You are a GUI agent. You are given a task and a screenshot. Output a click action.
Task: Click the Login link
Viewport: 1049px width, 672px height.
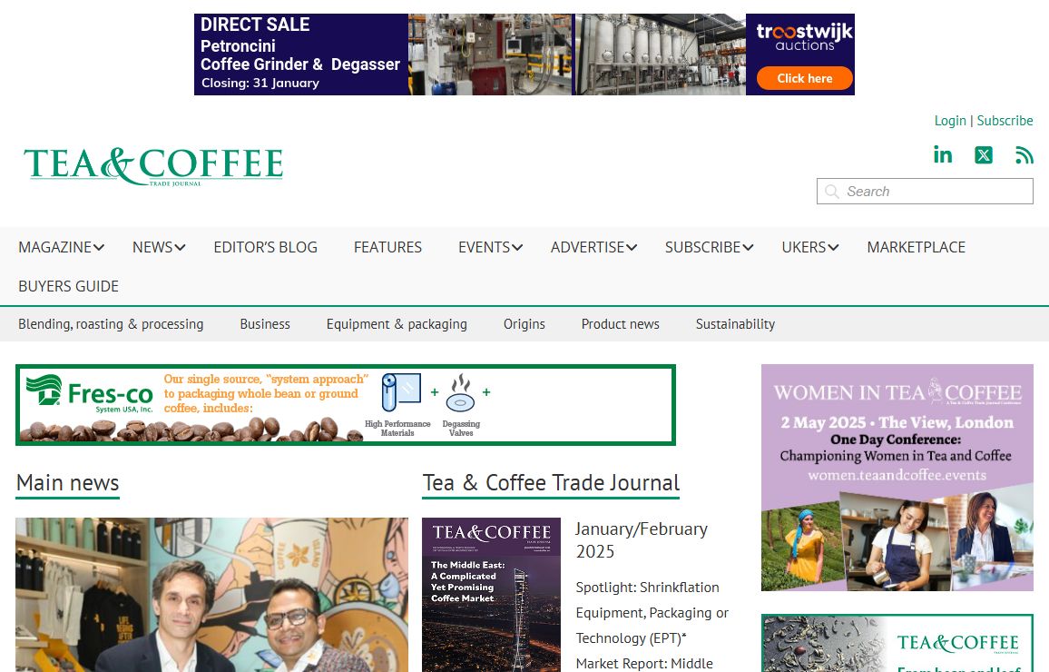click(950, 121)
